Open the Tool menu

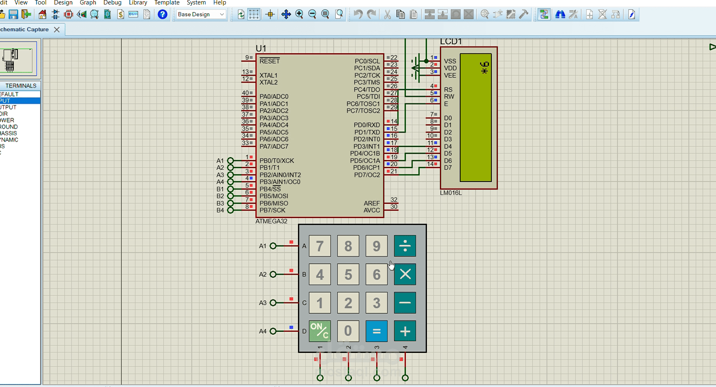[x=41, y=3]
